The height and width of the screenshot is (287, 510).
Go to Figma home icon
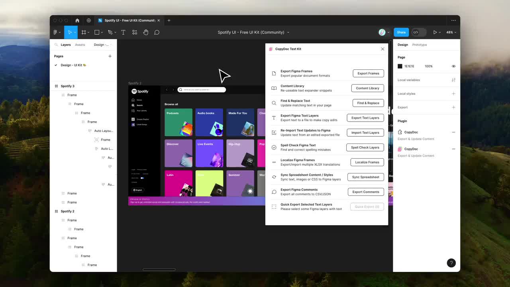(77, 20)
